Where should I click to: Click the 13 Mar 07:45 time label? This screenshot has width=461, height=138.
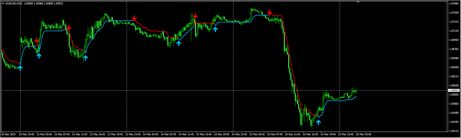pyautogui.click(x=62, y=134)
